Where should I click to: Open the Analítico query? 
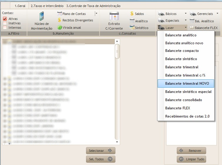132,21
